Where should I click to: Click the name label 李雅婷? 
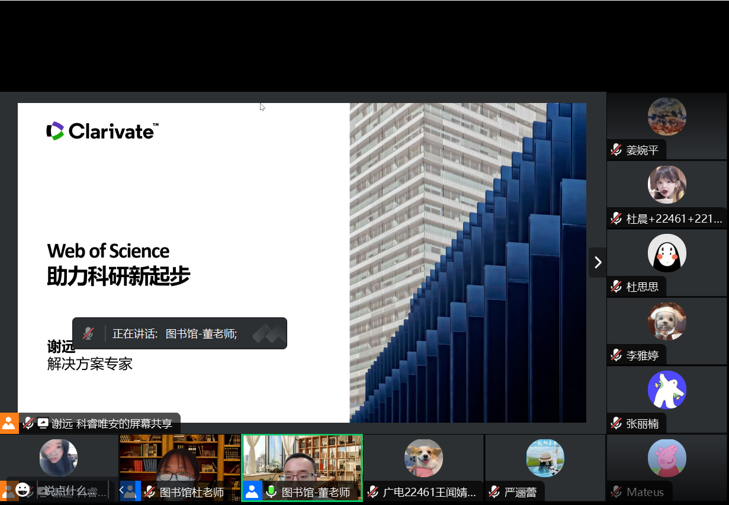643,356
